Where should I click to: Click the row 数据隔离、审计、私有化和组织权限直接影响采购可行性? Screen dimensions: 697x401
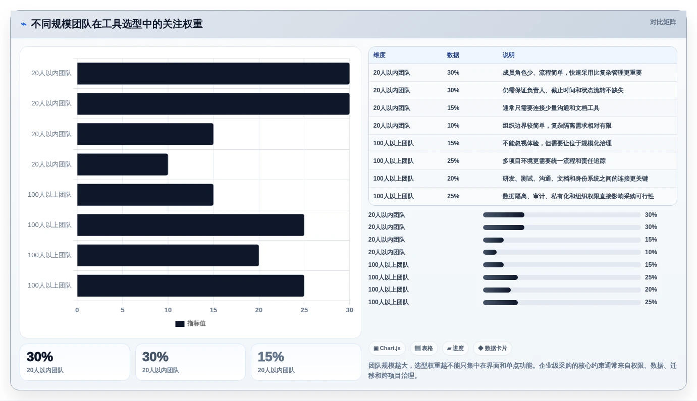click(523, 196)
